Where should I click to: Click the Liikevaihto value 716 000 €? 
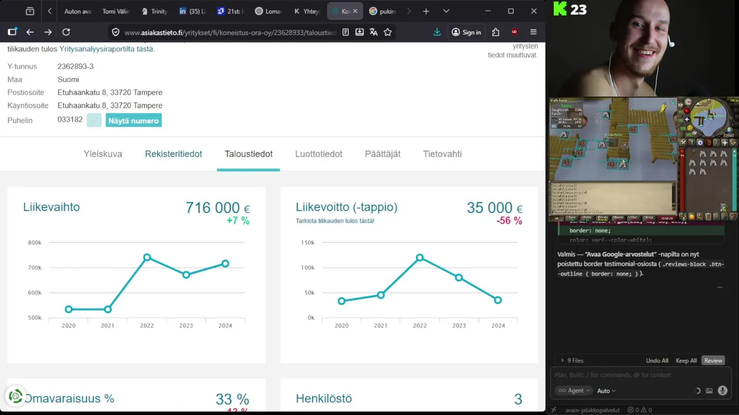218,207
